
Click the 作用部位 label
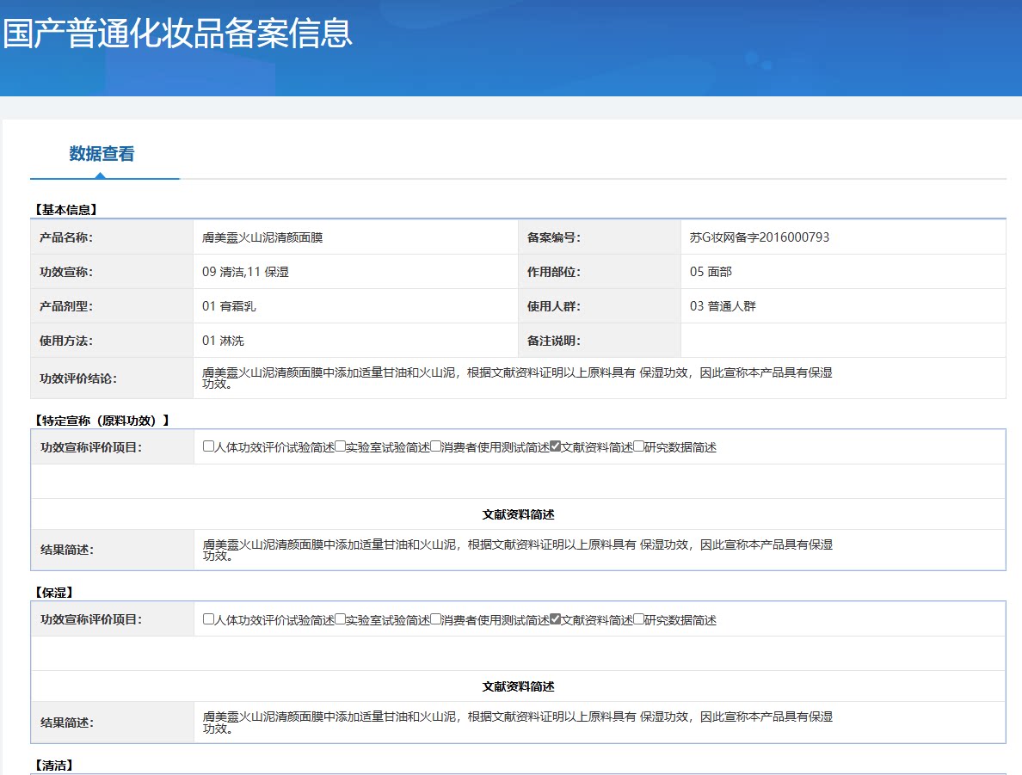tap(553, 272)
